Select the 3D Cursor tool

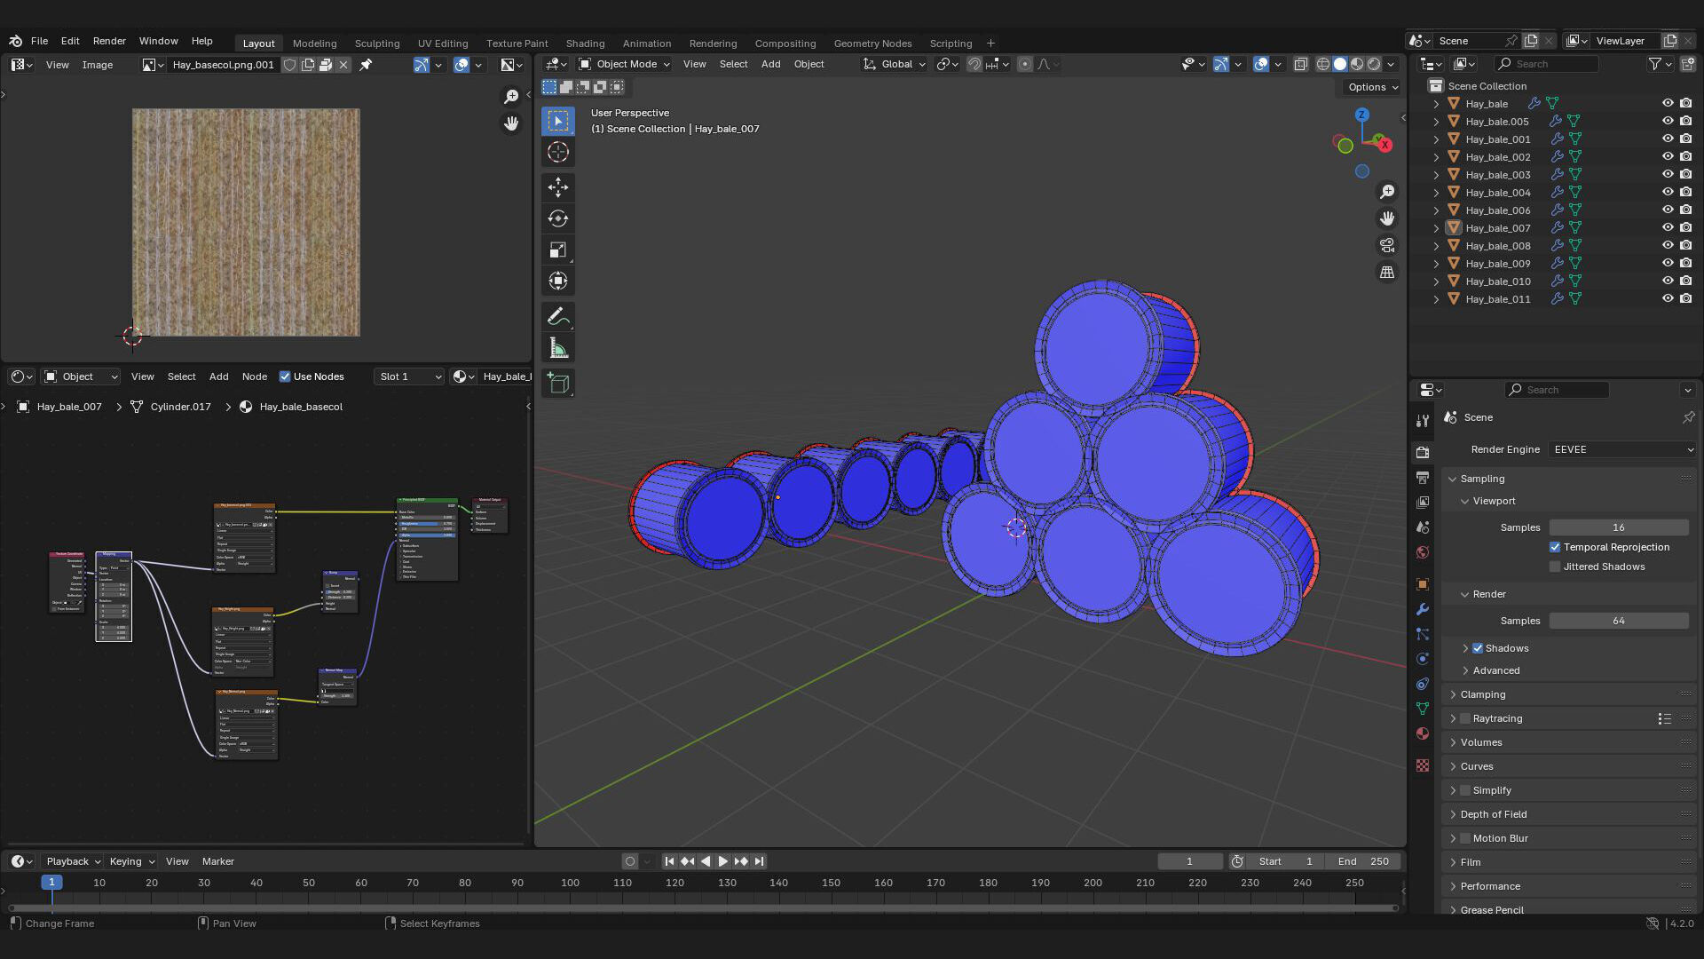[x=557, y=152]
